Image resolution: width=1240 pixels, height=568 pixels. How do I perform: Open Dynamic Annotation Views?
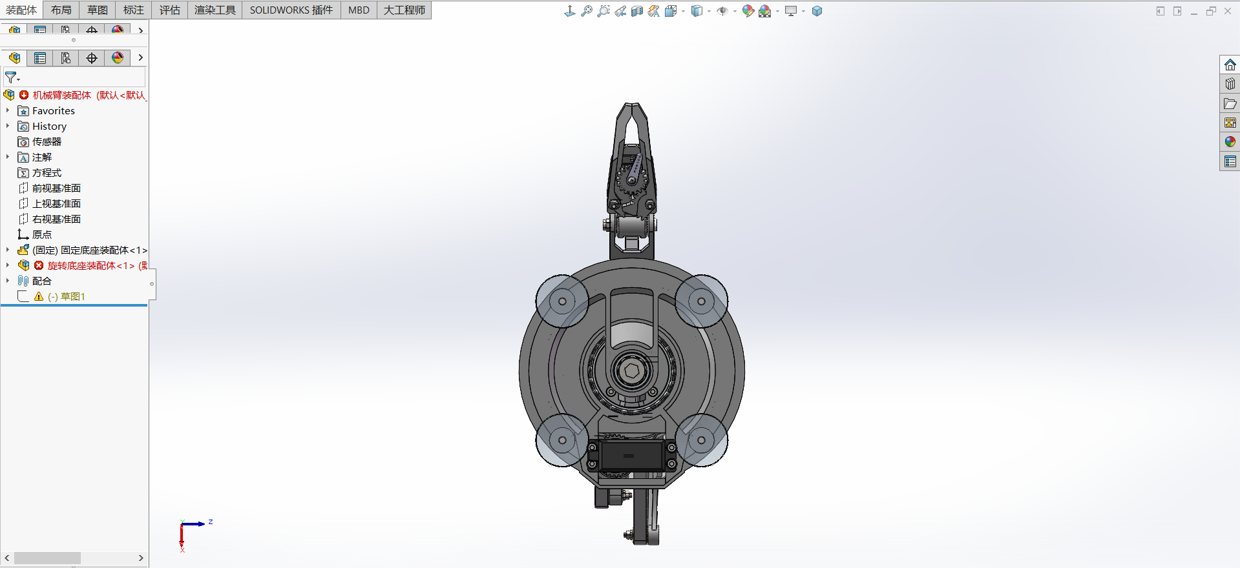[x=654, y=11]
